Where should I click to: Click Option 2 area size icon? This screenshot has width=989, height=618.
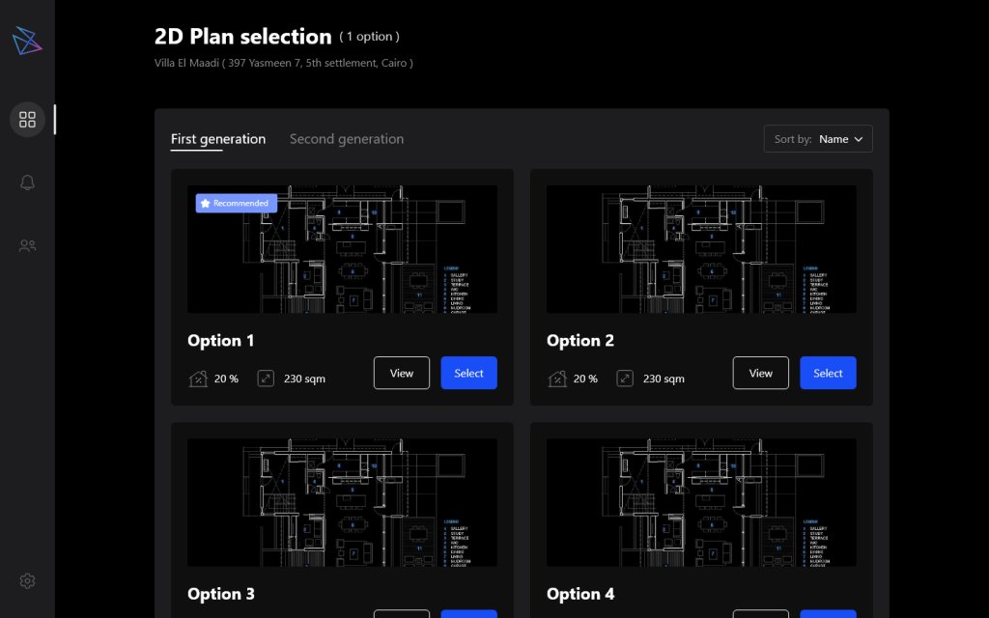(626, 379)
